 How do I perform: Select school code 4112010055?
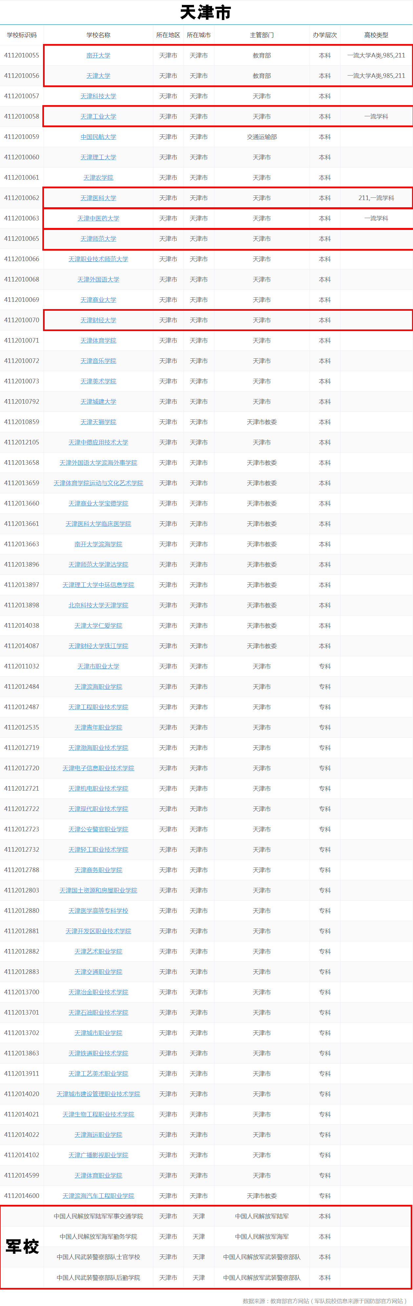point(22,55)
